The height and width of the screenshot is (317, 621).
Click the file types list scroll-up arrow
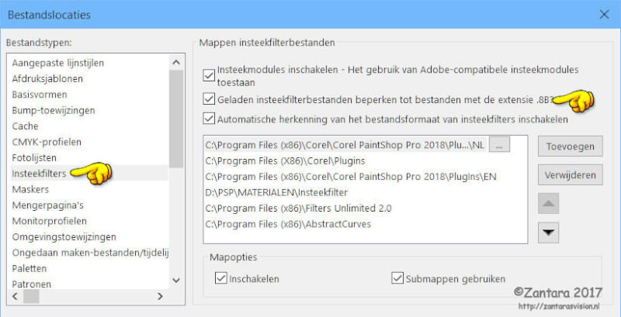pyautogui.click(x=176, y=62)
